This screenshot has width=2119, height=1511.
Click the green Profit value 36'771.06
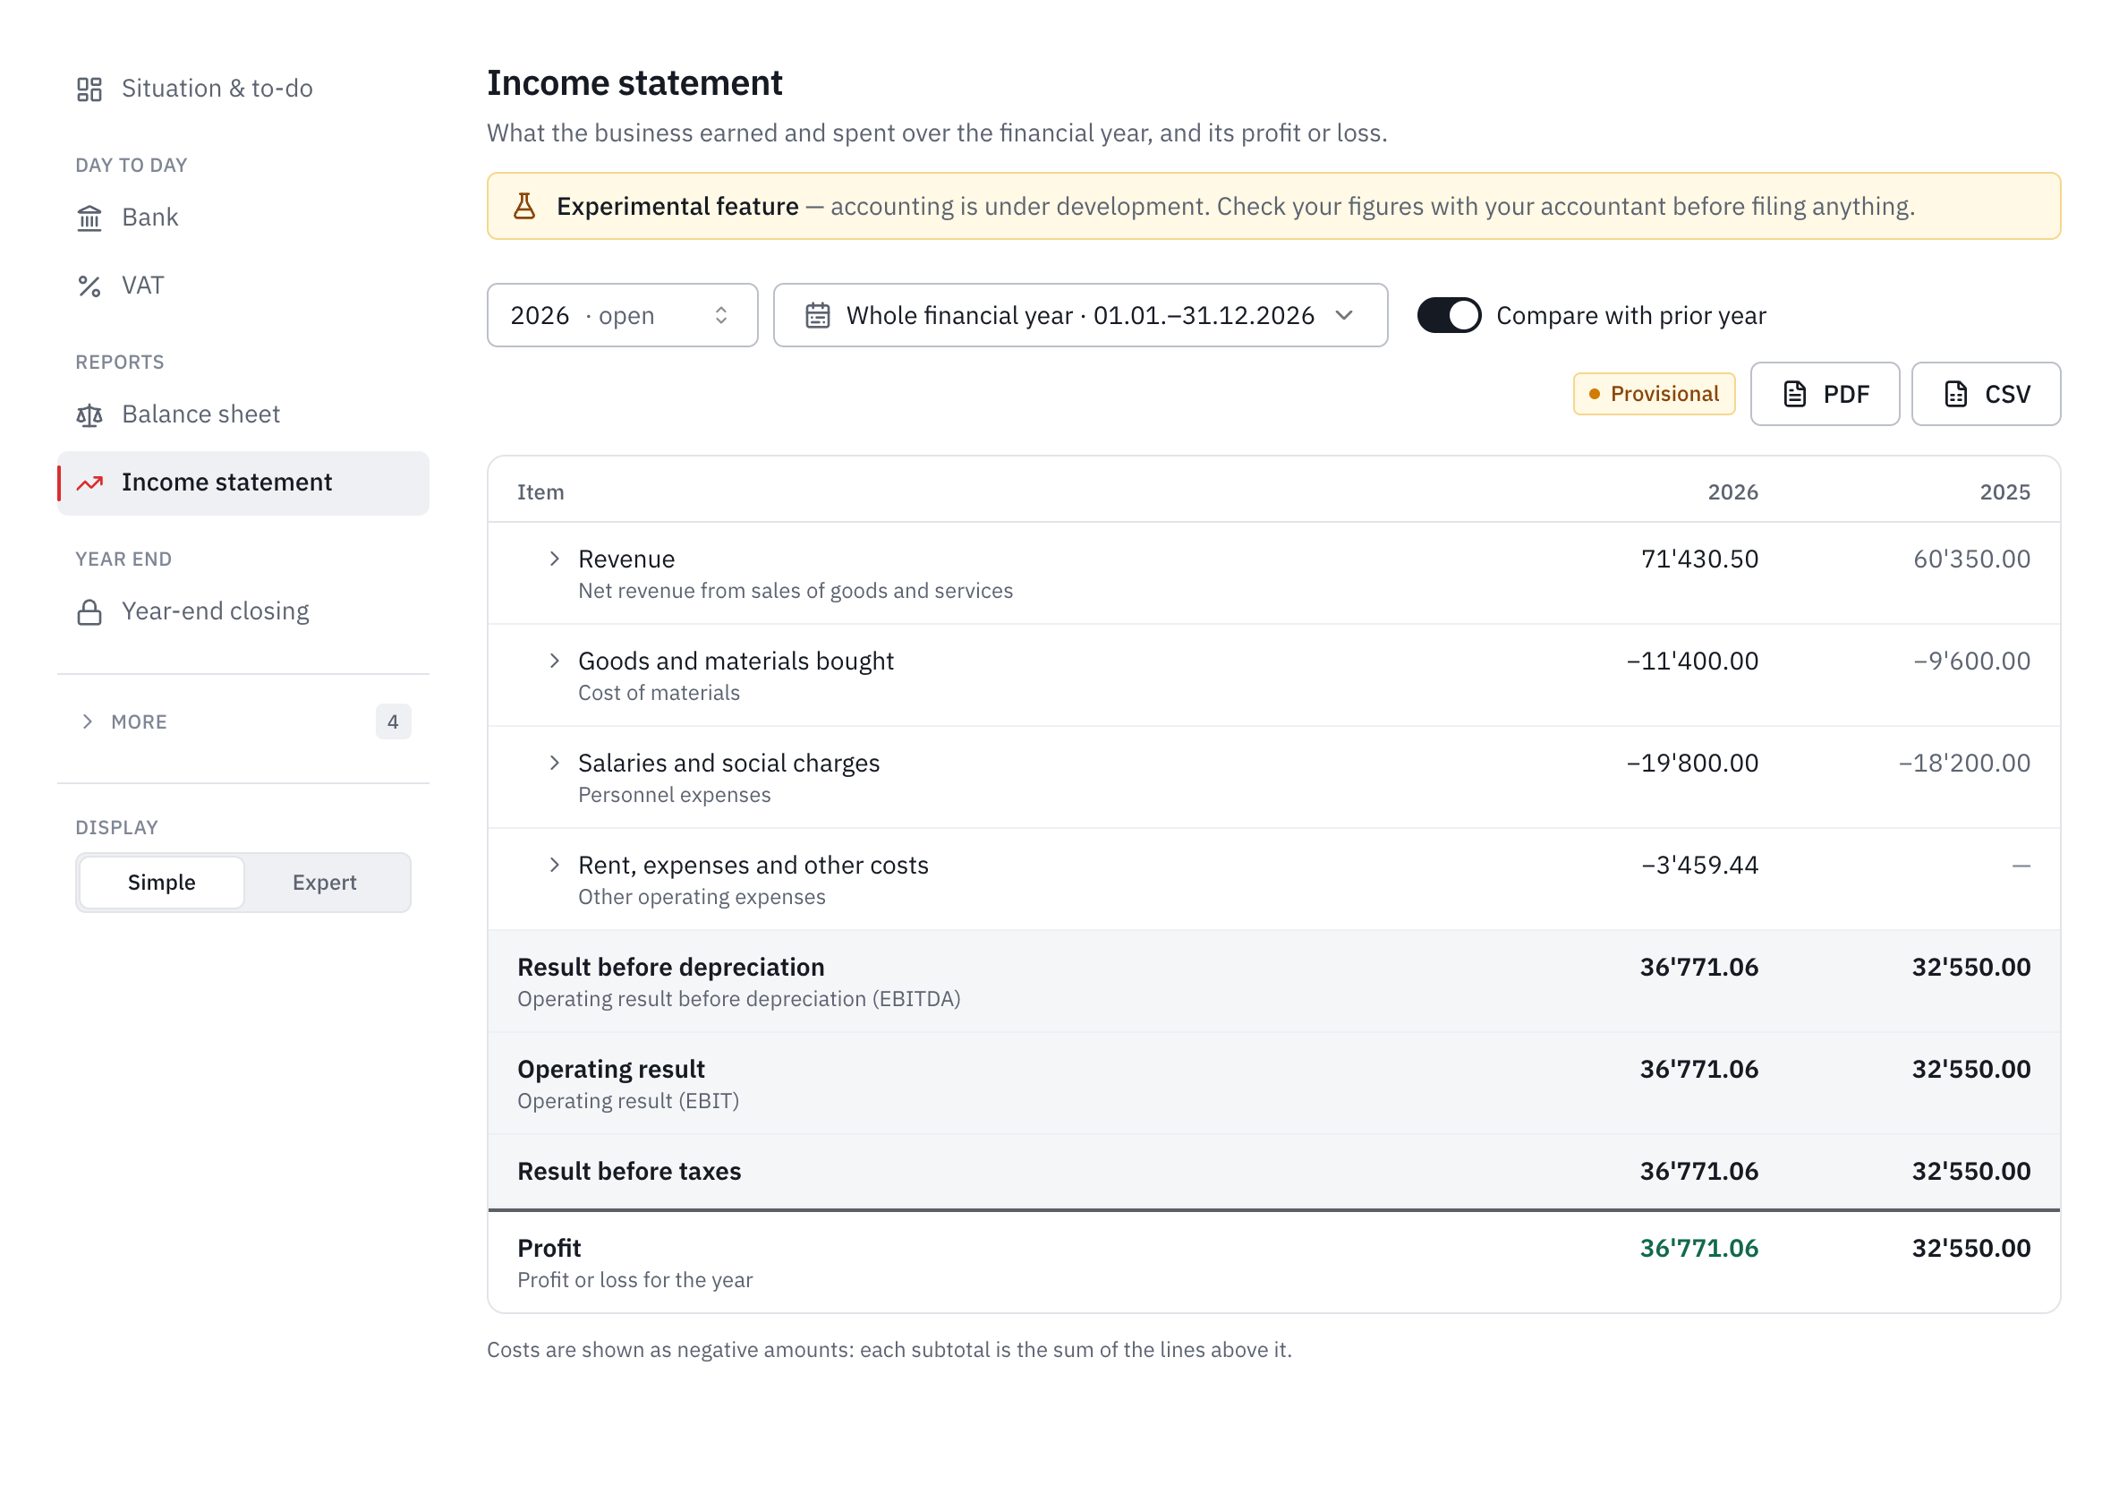[x=1699, y=1249]
